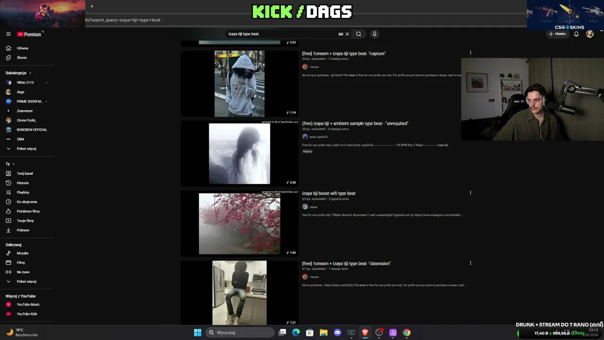Open the account avatar menu
The image size is (604, 340).
[590, 34]
